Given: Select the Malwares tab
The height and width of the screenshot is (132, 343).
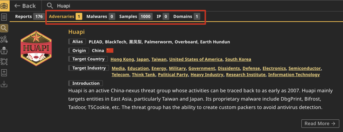Looking at the screenshot, I should (101, 16).
